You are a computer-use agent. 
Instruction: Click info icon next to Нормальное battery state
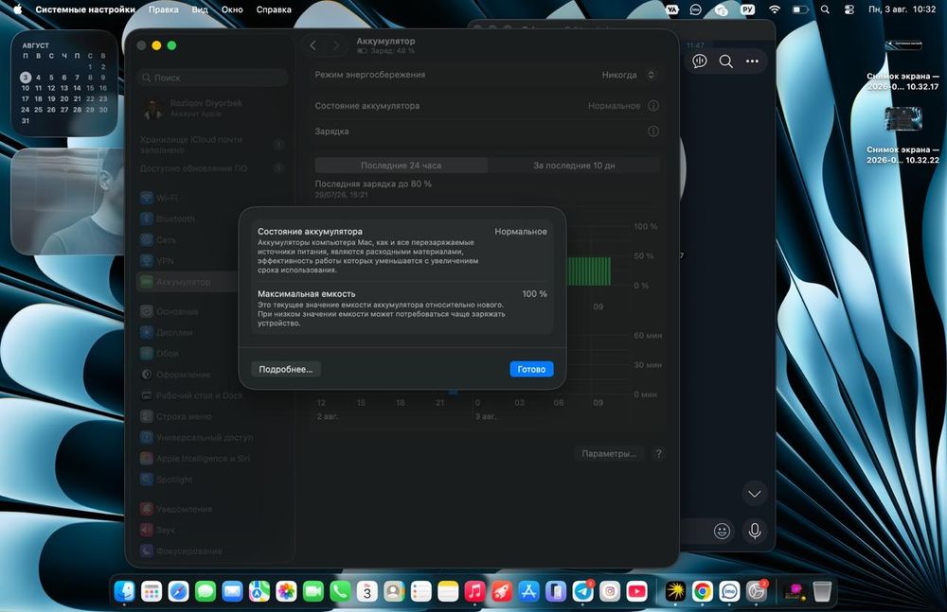653,106
